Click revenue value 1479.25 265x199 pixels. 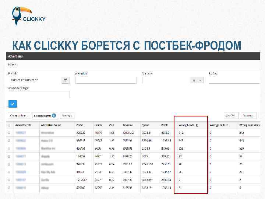[127, 156]
